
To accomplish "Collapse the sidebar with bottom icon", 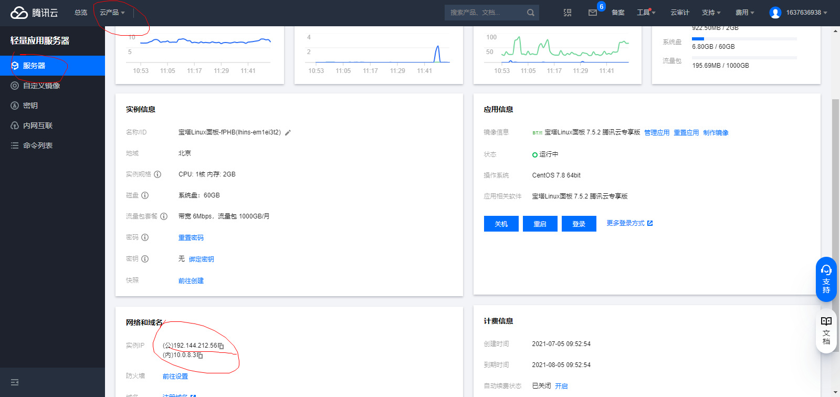I will click(x=15, y=382).
